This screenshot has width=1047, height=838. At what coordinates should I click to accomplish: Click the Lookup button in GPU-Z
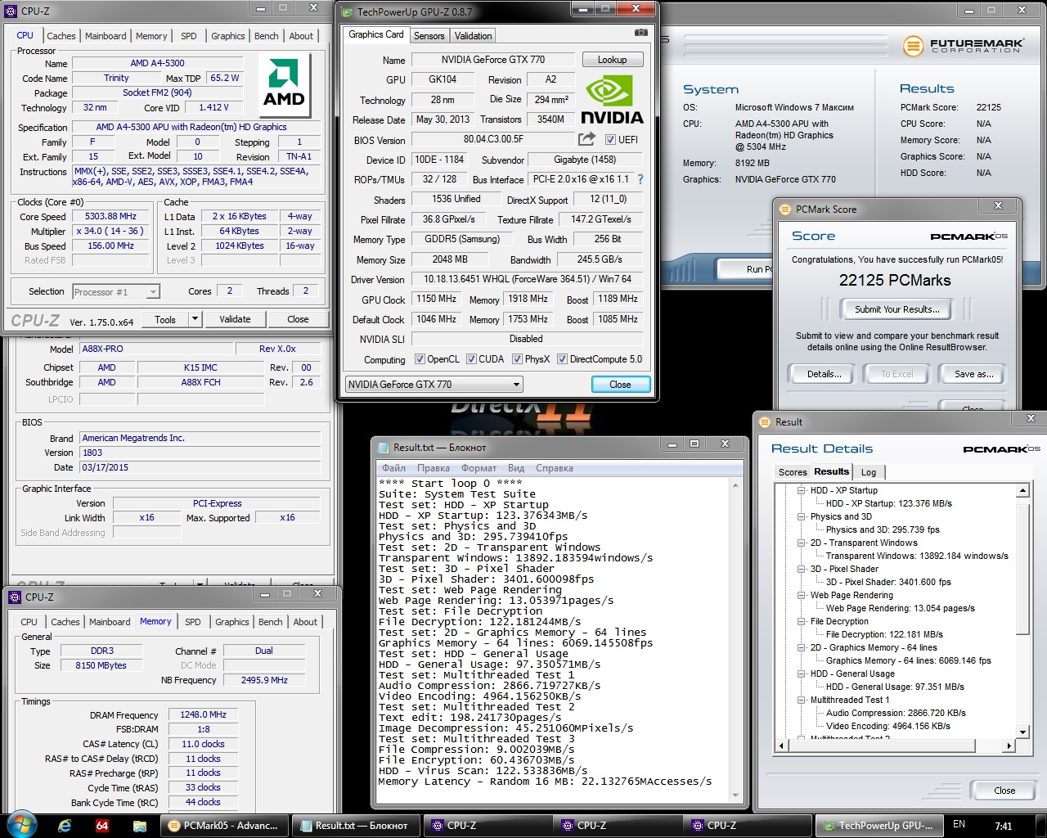coord(612,60)
